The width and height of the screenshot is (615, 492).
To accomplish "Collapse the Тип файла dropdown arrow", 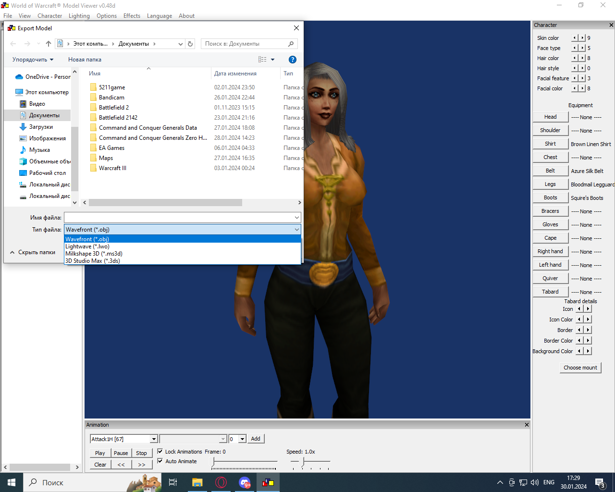I will pos(297,230).
